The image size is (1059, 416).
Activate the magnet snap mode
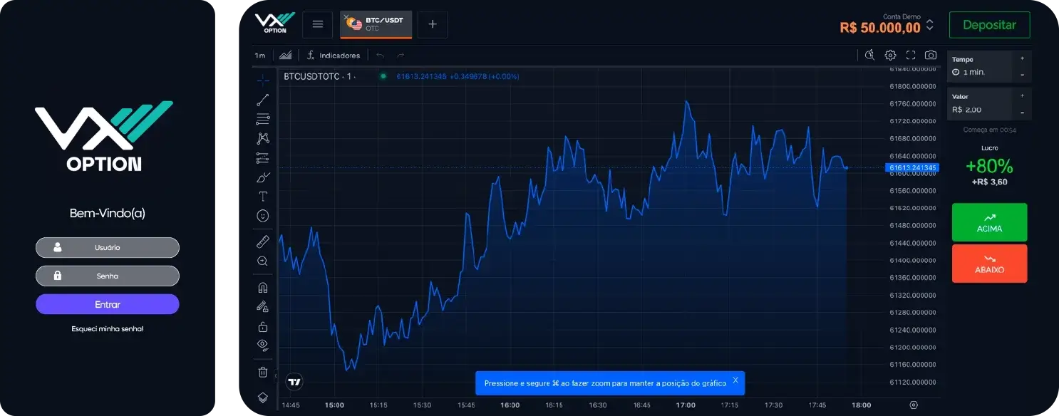pos(263,288)
